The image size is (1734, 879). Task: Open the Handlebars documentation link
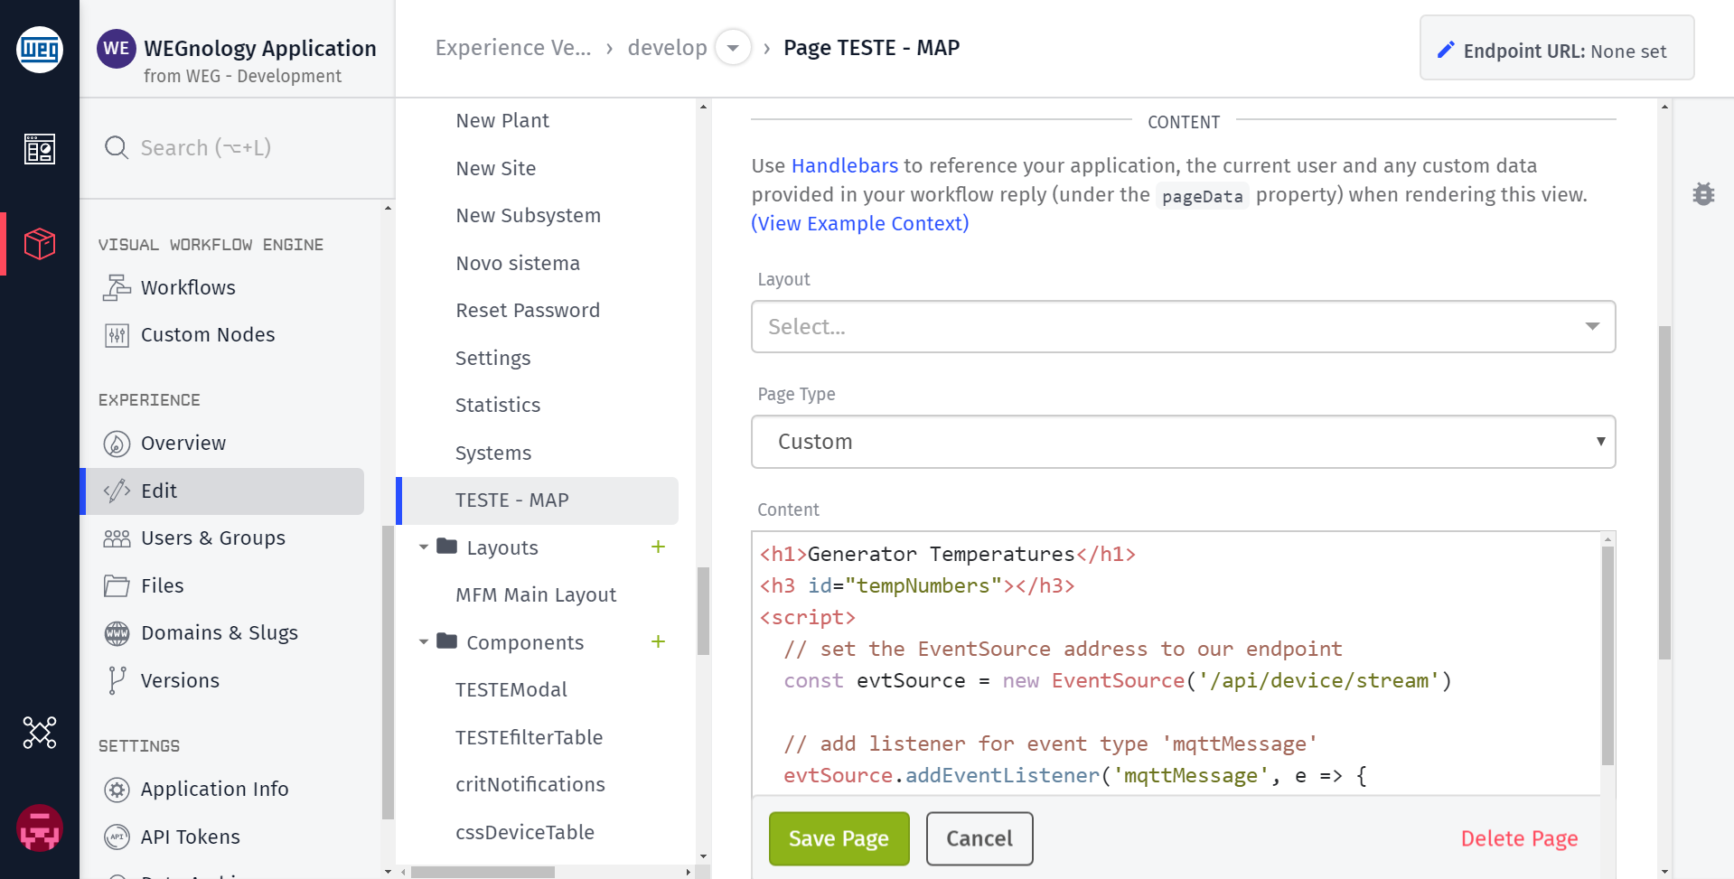pos(845,165)
